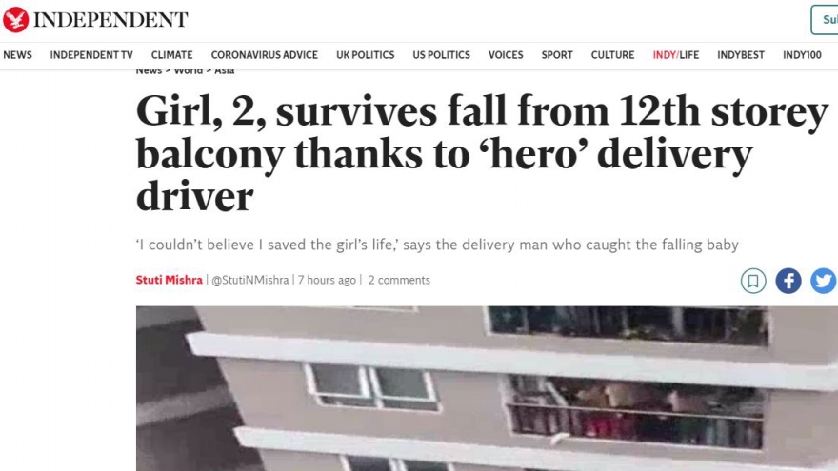Go to the IndyBest section
838x471 pixels.
point(741,55)
